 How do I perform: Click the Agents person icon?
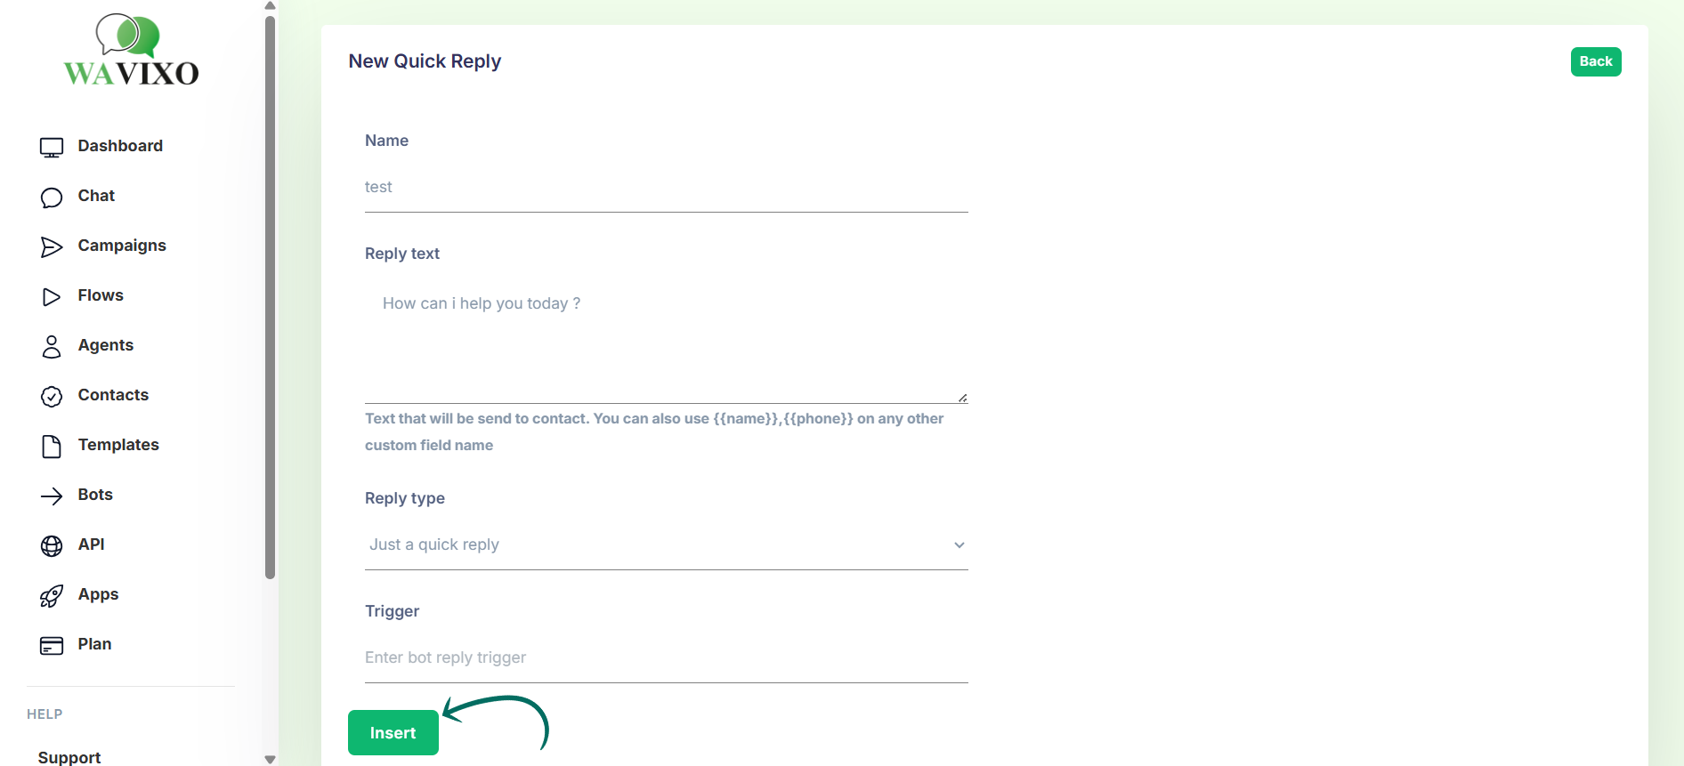pos(52,347)
